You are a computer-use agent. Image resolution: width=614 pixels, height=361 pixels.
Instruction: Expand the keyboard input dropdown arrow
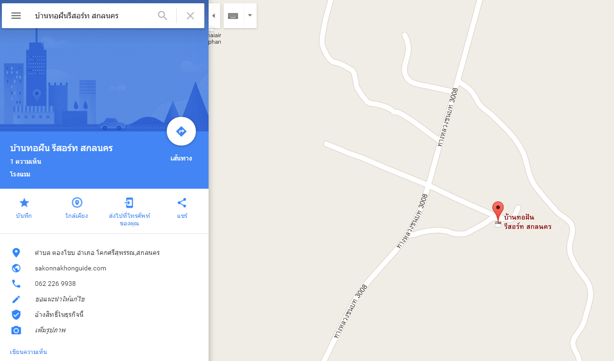(250, 15)
